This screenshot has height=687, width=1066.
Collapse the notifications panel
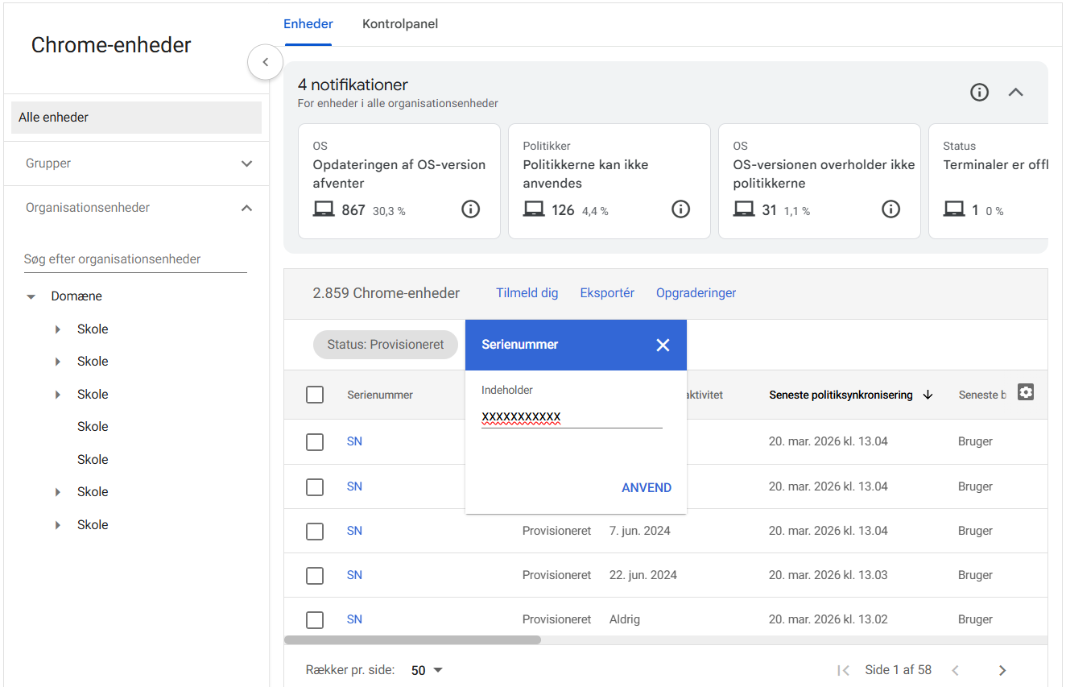click(1016, 93)
